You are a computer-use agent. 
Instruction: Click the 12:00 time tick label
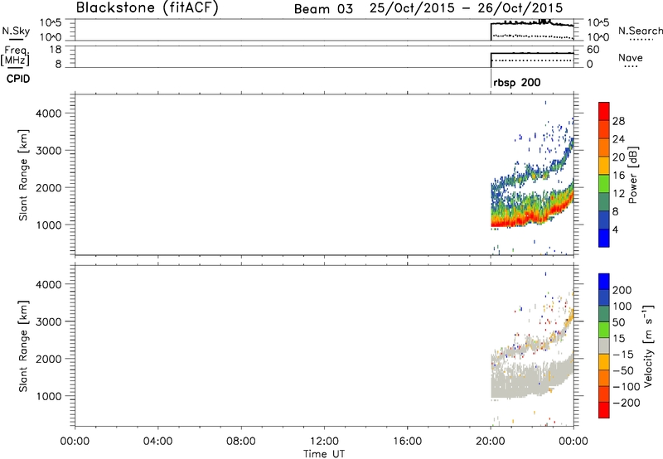324,442
